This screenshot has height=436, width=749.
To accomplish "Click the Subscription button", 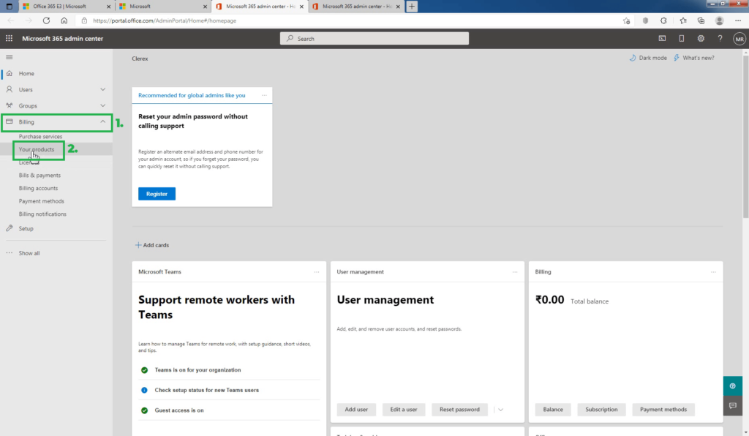I will [601, 409].
